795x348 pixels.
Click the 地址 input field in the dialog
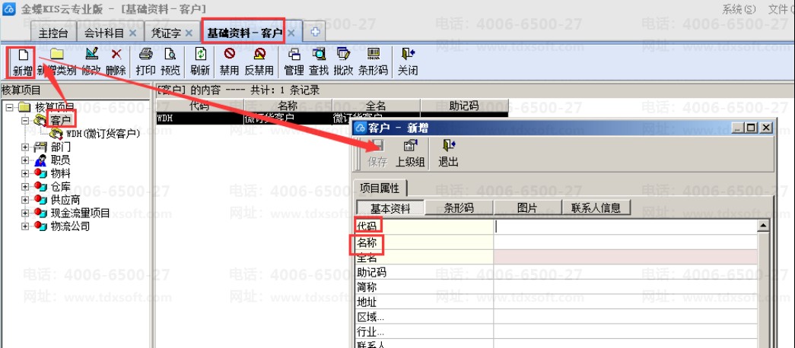[625, 302]
